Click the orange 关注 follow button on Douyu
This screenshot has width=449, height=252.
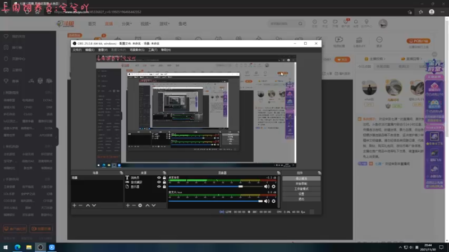pos(342,60)
